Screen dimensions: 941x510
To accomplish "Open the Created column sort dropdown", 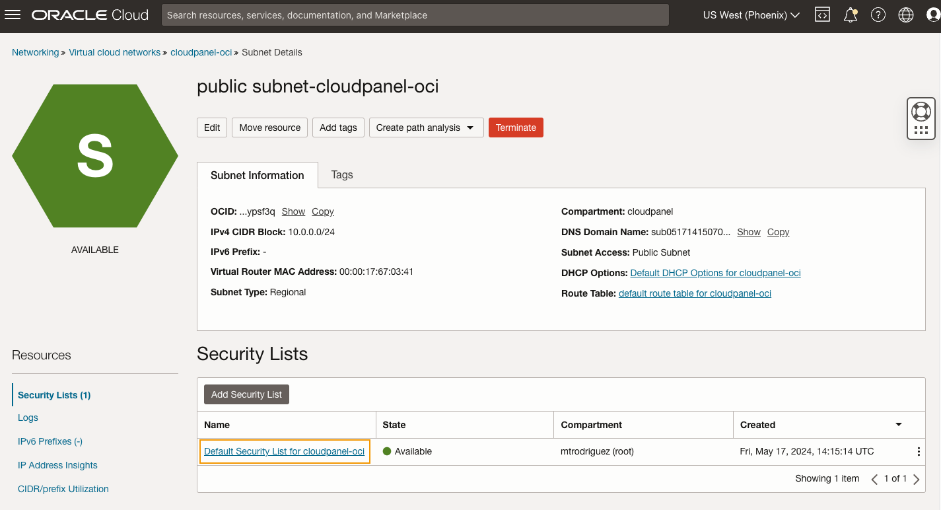I will click(898, 425).
